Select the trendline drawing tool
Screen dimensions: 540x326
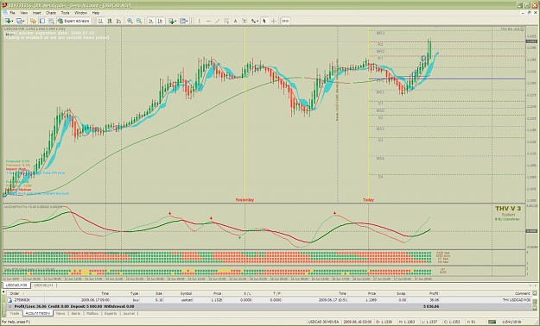pyautogui.click(x=218, y=21)
